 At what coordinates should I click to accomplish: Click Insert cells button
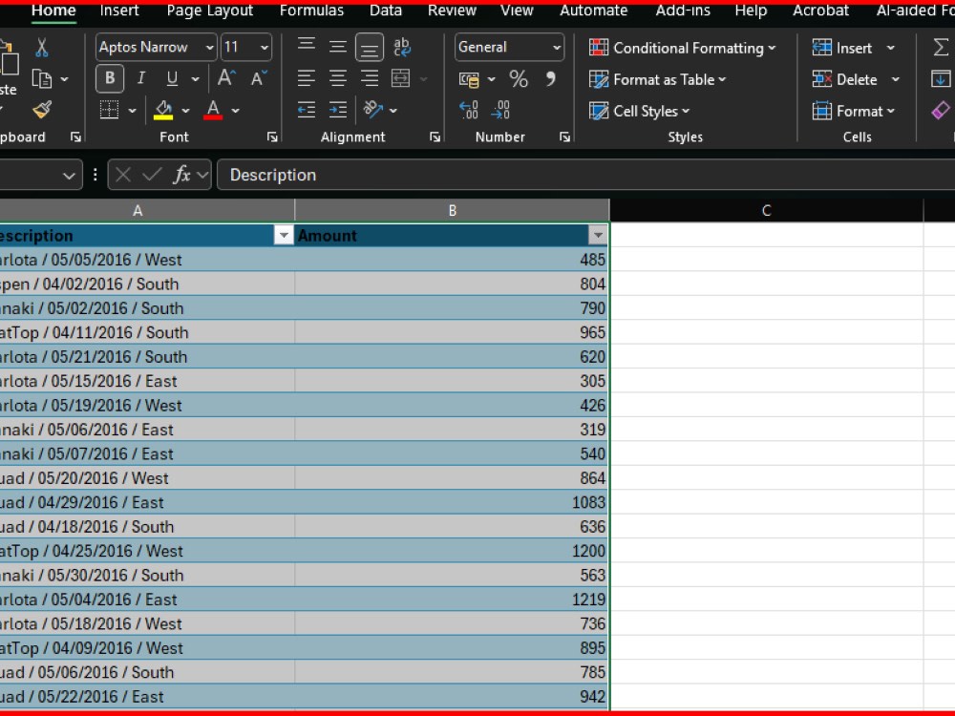click(842, 48)
